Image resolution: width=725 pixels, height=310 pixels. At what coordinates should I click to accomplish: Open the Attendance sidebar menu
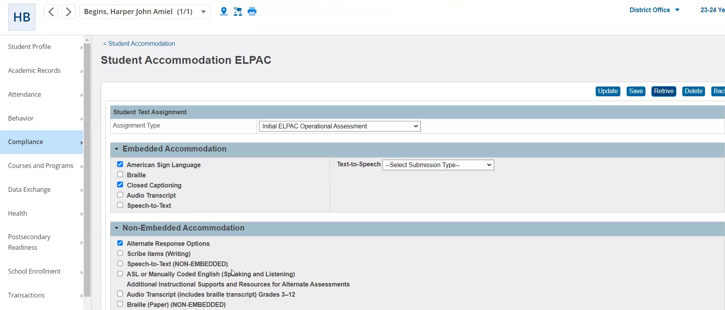click(x=42, y=95)
